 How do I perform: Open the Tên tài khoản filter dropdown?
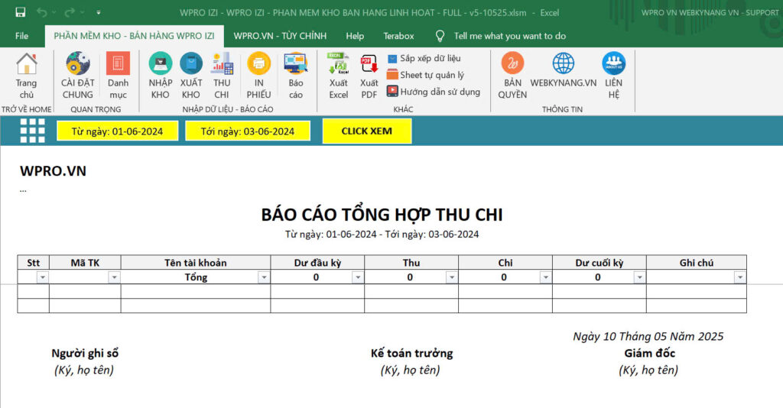[x=263, y=277]
